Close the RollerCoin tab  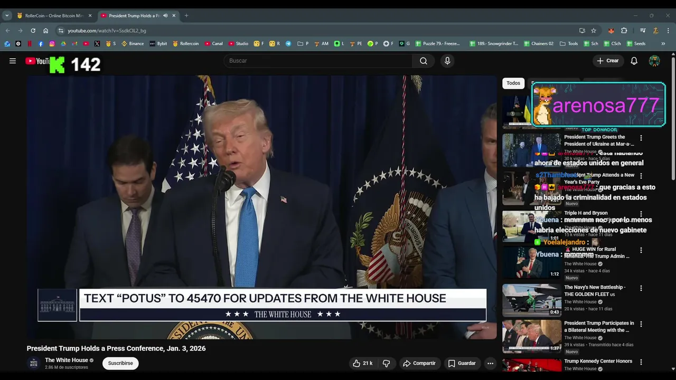point(90,16)
